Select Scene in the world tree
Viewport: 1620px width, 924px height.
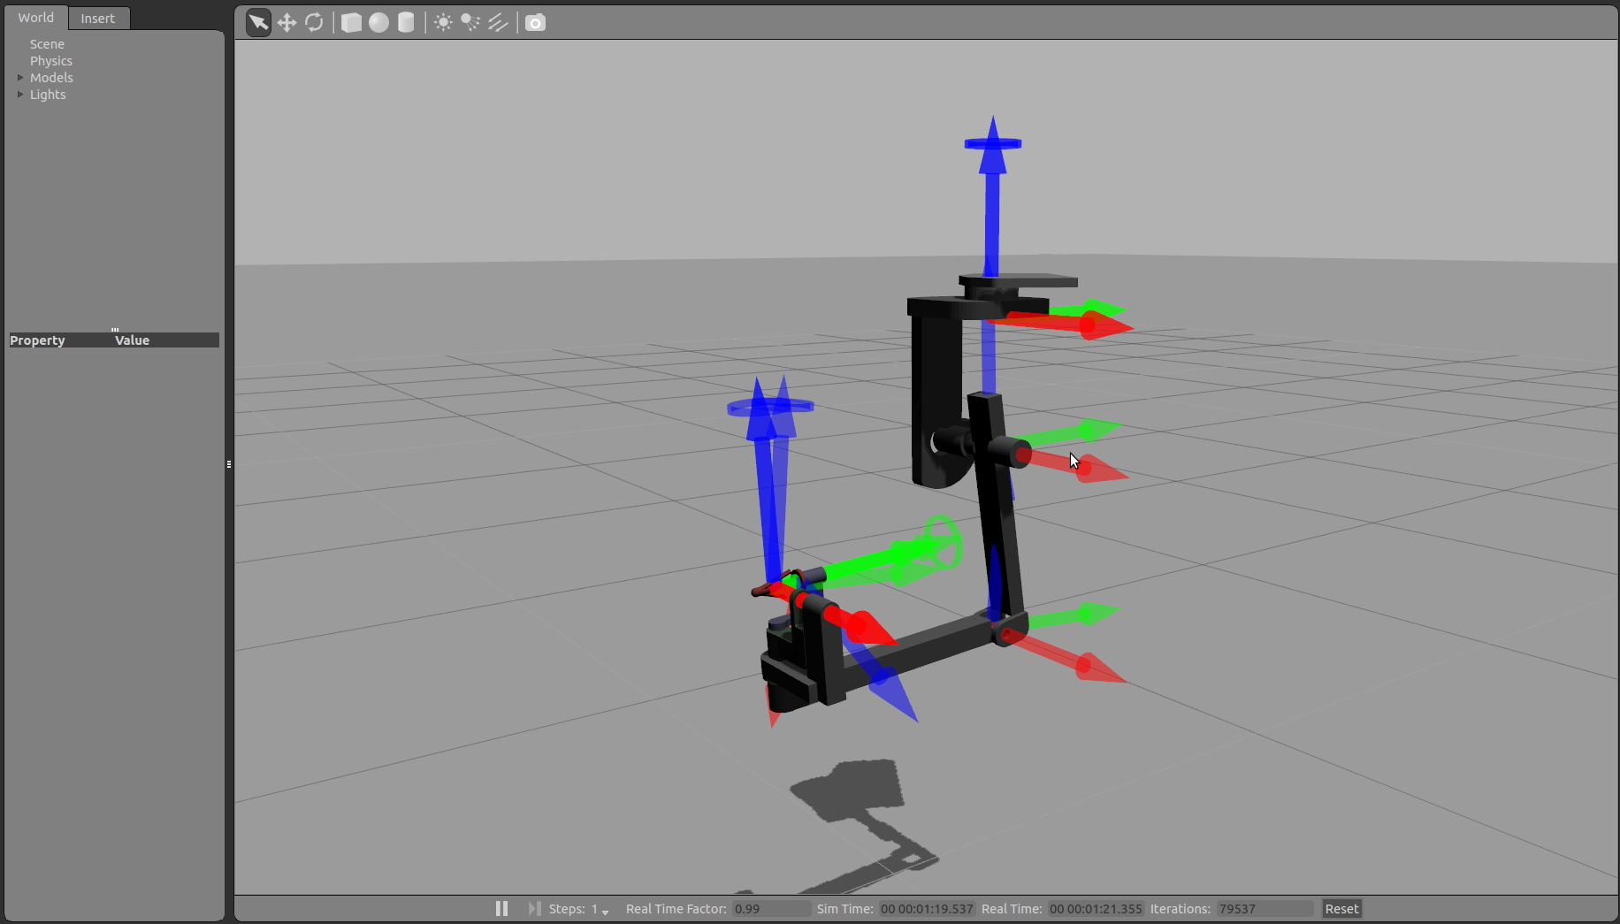click(47, 44)
